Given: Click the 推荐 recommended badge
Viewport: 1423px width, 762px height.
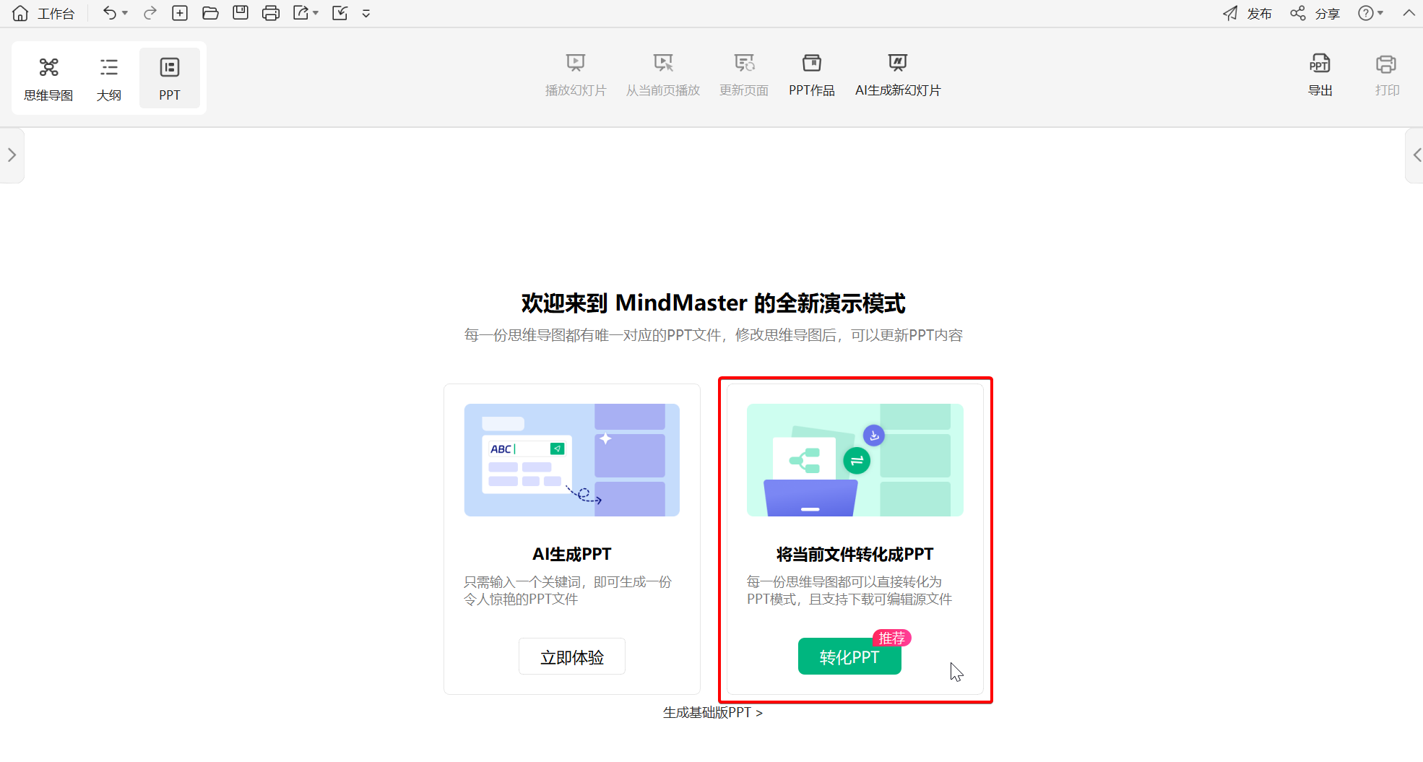Looking at the screenshot, I should 892,638.
